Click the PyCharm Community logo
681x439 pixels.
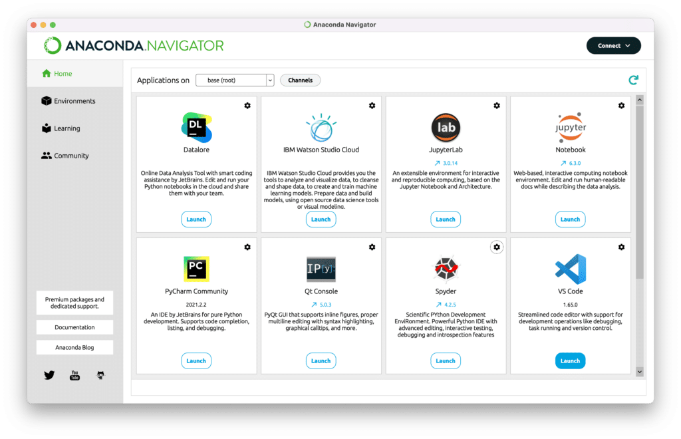[x=196, y=269]
